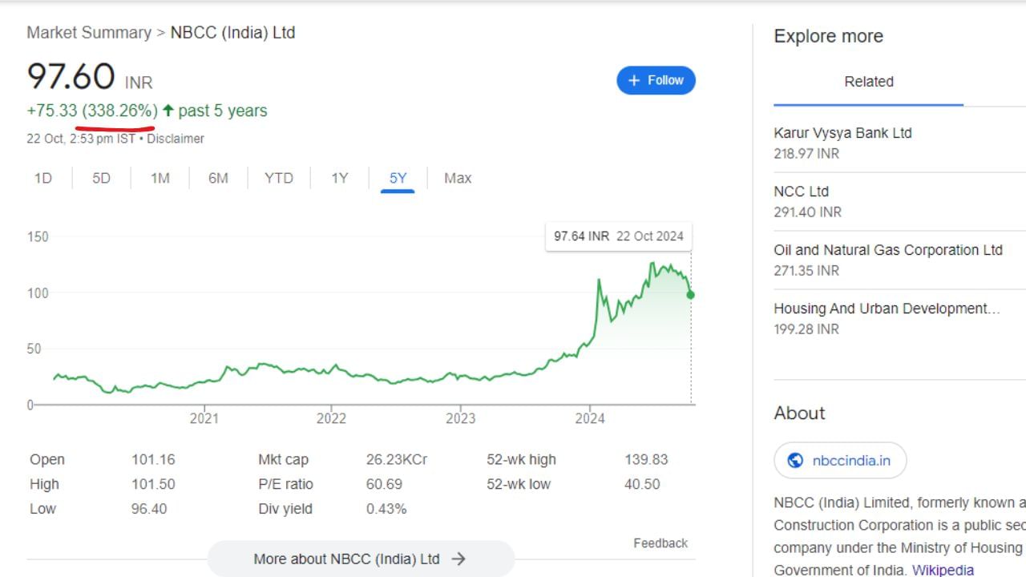
Task: Visit the nbccindia.in website chip
Action: pyautogui.click(x=840, y=460)
